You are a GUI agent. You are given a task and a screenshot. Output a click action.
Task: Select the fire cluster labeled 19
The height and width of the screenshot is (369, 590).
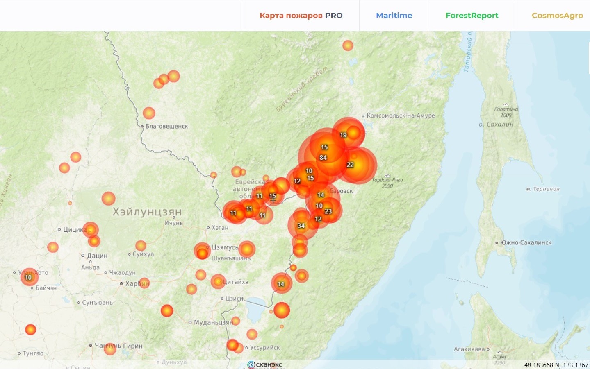(x=344, y=135)
